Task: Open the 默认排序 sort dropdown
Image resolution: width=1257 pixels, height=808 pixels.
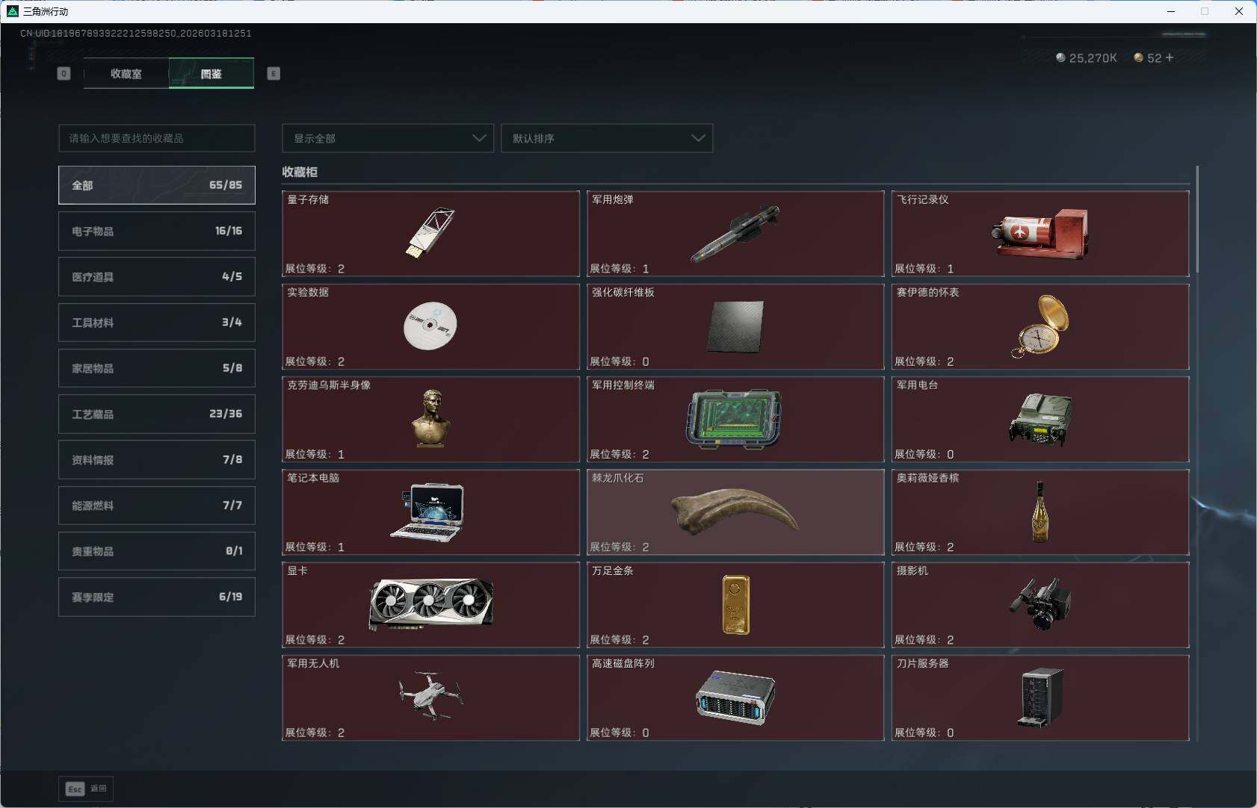Action: click(x=607, y=138)
